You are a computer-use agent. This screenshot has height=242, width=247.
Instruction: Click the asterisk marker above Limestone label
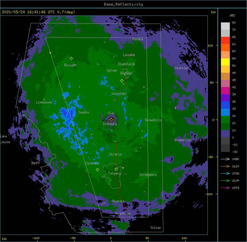point(44,99)
